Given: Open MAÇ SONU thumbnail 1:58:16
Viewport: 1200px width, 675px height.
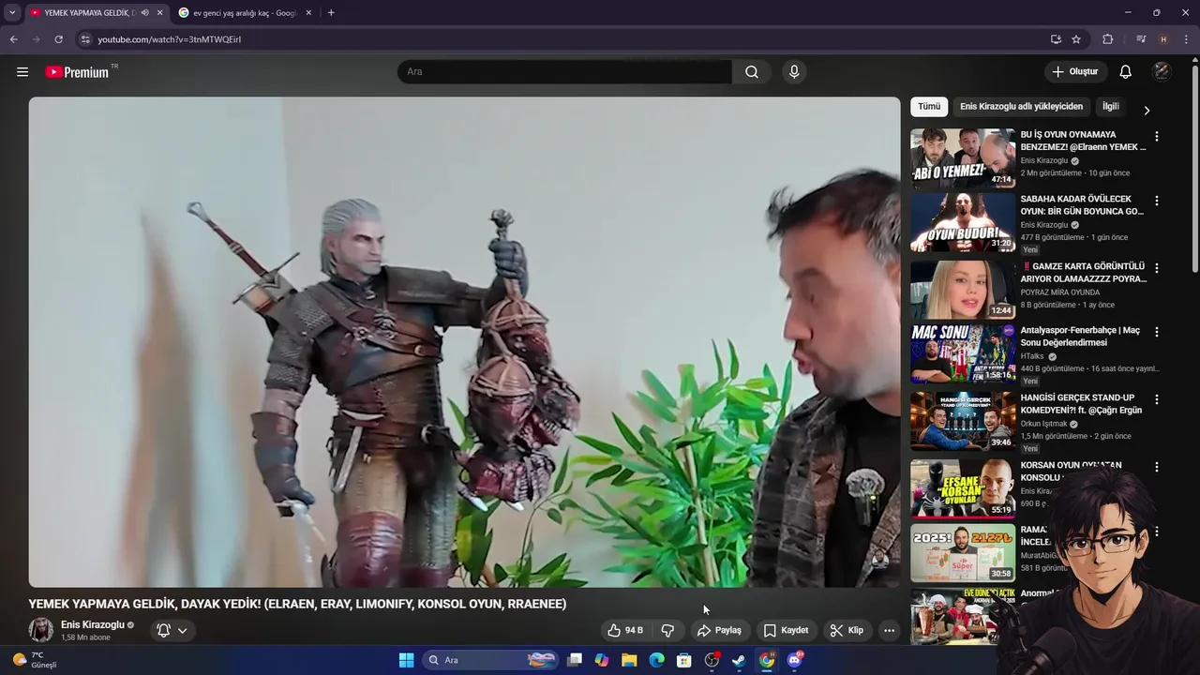Looking at the screenshot, I should [x=963, y=354].
